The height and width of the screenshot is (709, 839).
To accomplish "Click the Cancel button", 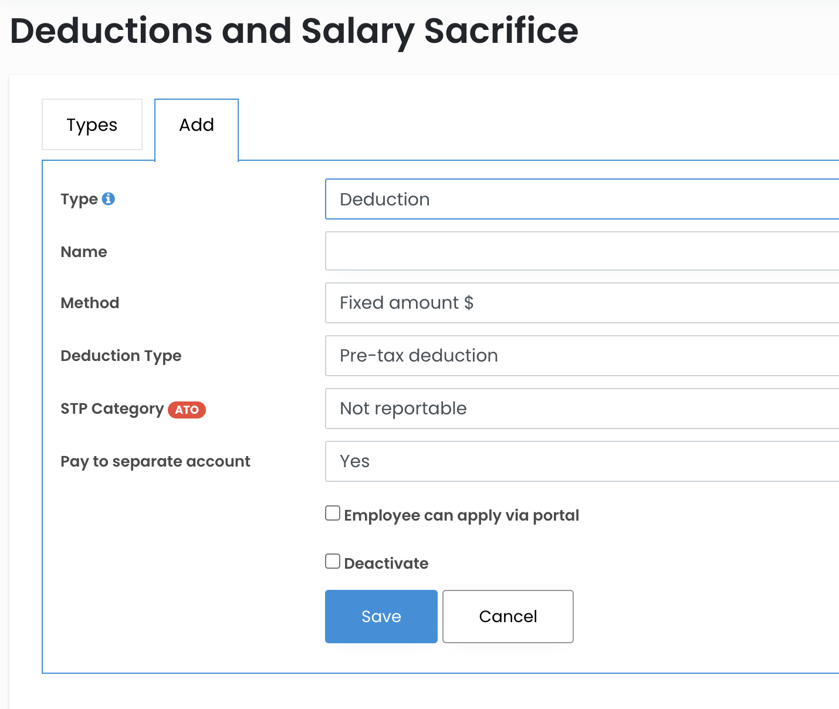I will click(508, 616).
